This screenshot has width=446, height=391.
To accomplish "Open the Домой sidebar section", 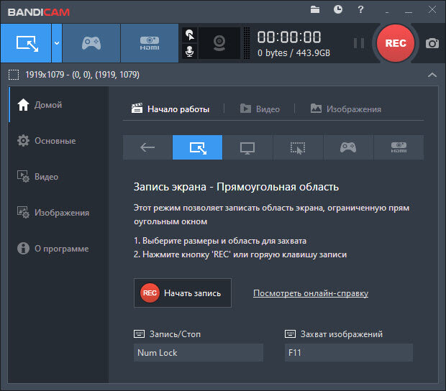I will [x=58, y=105].
